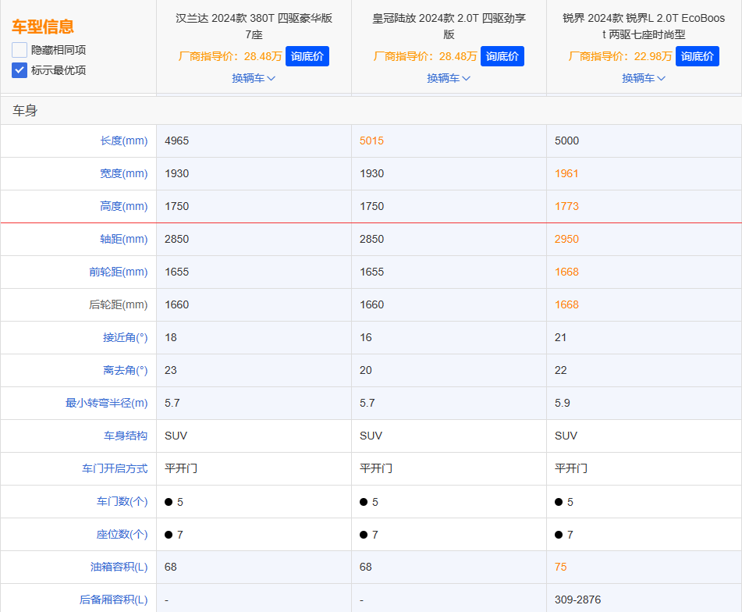The width and height of the screenshot is (742, 612).
Task: Select the highlighted height value 1773
Action: tap(566, 206)
